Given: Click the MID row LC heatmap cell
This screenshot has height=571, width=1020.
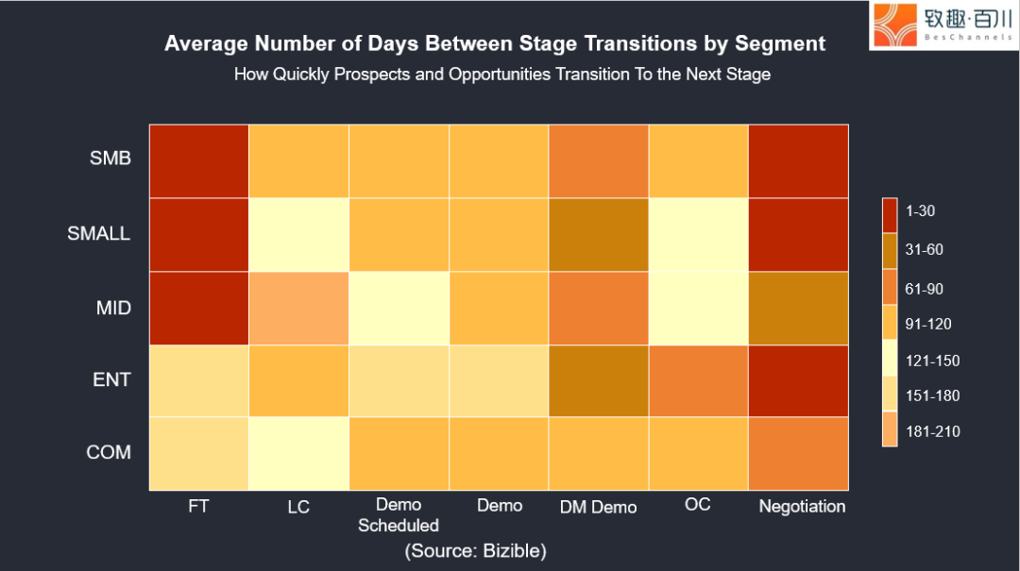Looking at the screenshot, I should (x=298, y=308).
